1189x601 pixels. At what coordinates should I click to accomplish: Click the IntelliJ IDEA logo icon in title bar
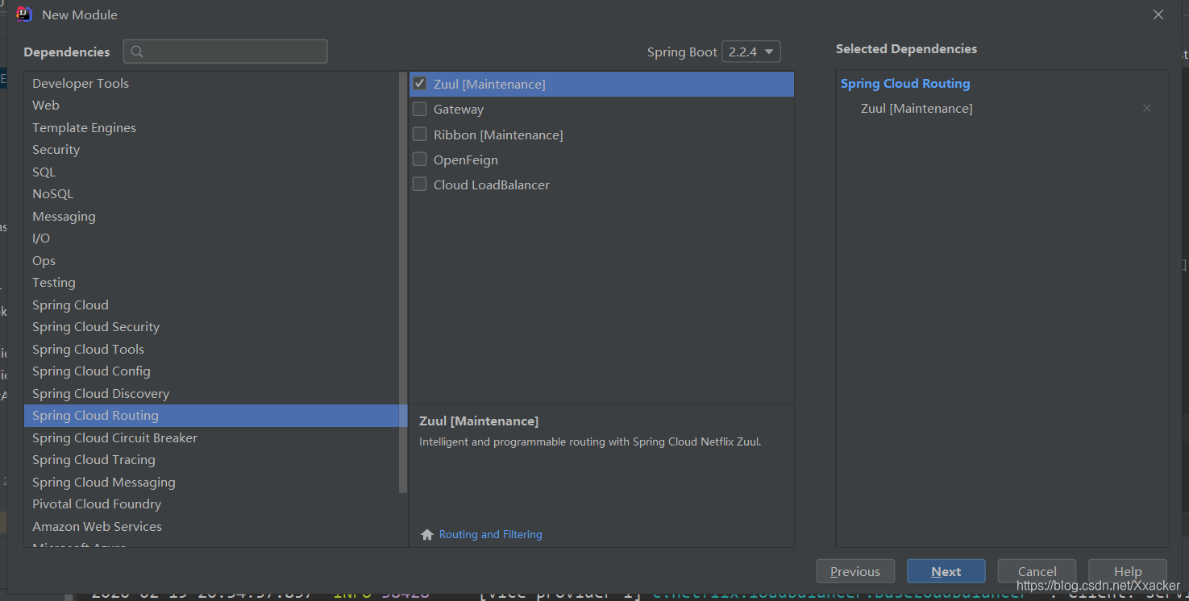click(x=24, y=15)
